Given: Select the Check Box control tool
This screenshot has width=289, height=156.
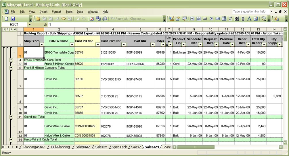Looking at the screenshot, I should pos(192,19).
